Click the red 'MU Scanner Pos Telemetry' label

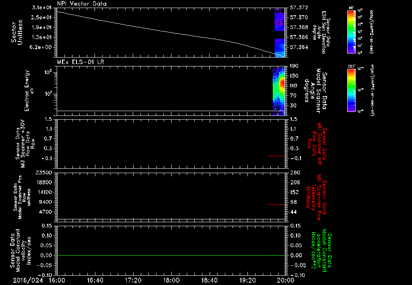(316, 197)
